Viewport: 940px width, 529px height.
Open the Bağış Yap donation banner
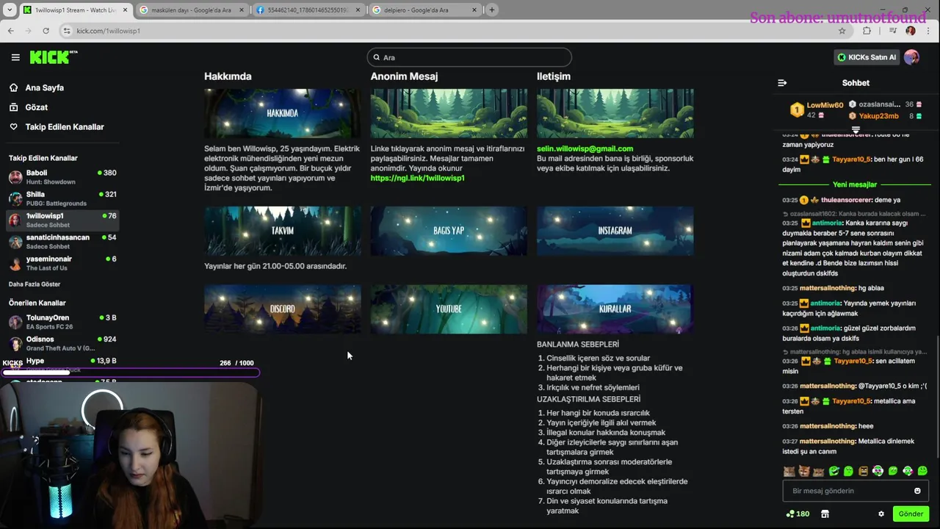[449, 231]
